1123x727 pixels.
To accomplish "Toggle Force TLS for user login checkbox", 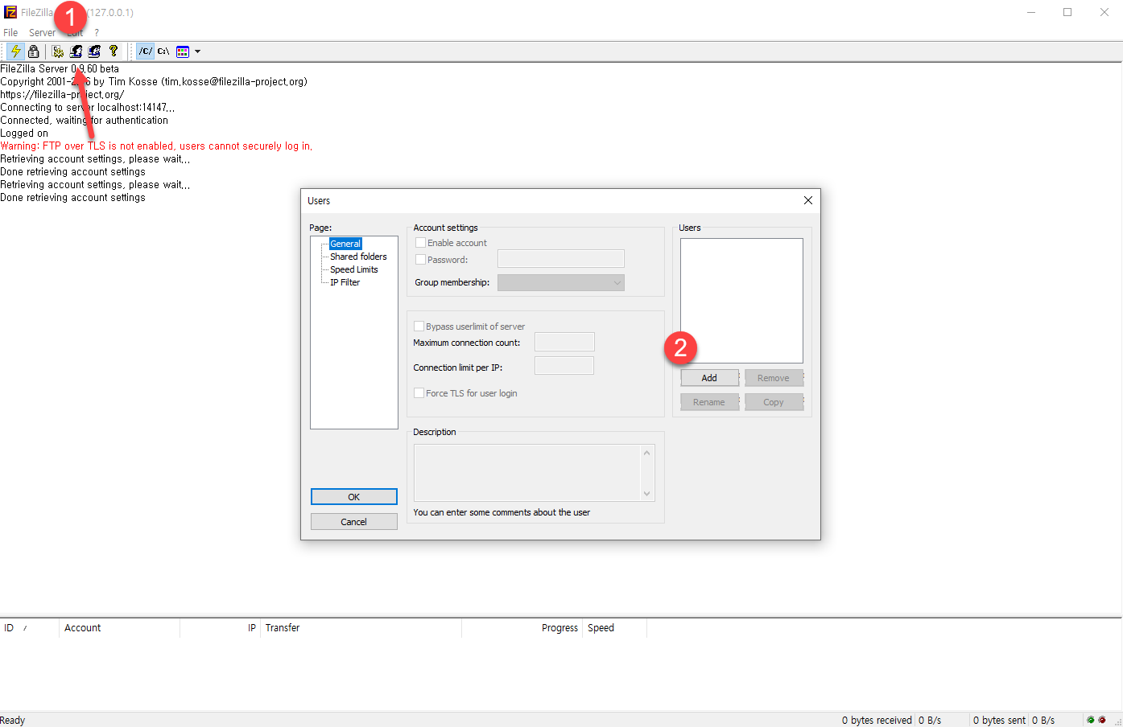I will coord(419,393).
